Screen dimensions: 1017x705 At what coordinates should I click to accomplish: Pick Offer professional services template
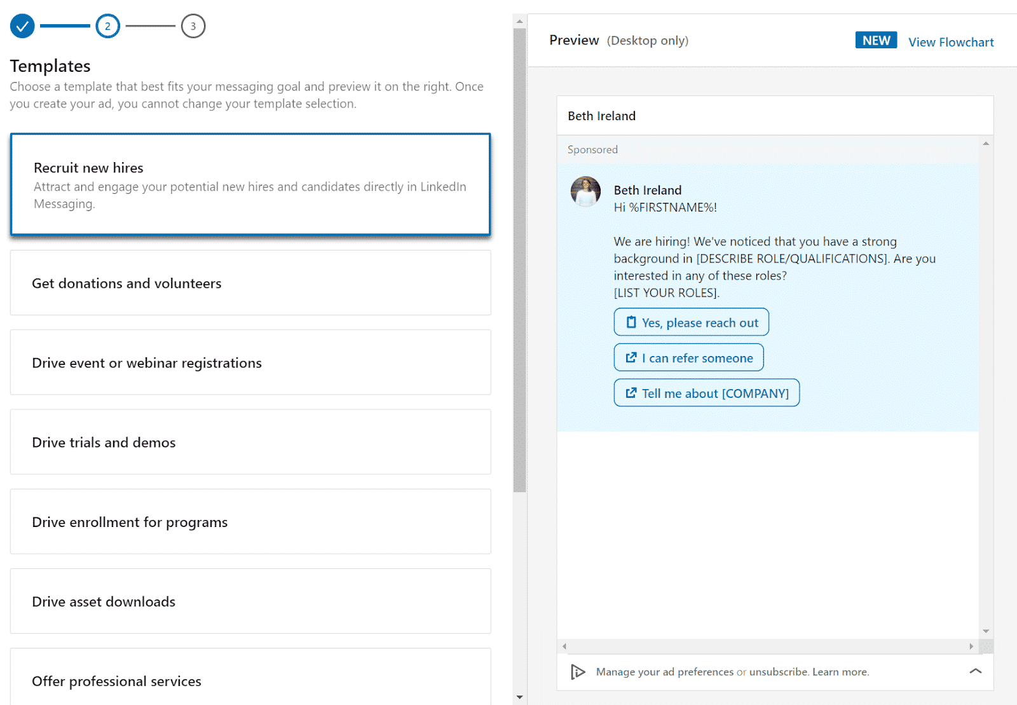pyautogui.click(x=250, y=678)
